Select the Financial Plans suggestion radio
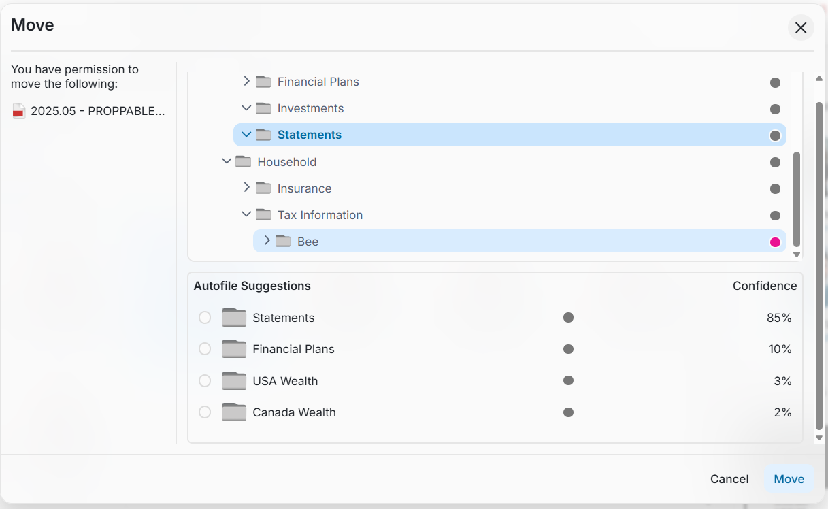This screenshot has height=509, width=828. tap(205, 349)
